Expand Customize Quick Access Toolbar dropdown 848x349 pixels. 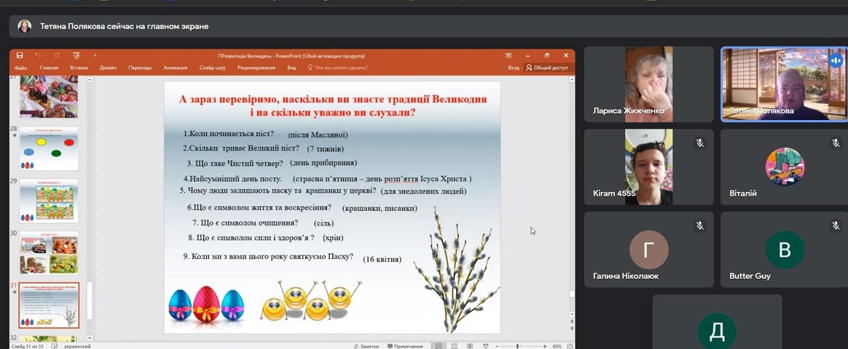tap(95, 56)
